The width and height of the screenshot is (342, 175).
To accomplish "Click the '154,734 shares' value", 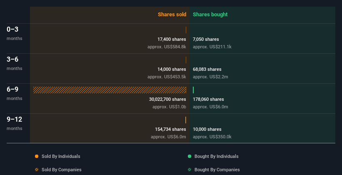I will (x=170, y=129).
